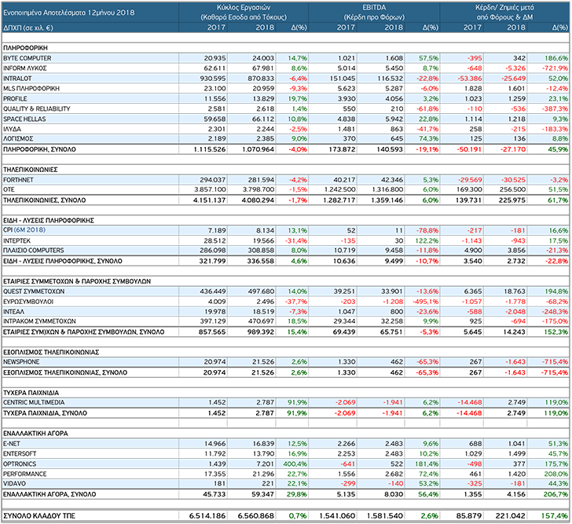Image resolution: width=572 pixels, height=524 pixels.
Task: Click ENTERSOFT 2018 turnover 13.790
Action: coord(263,454)
